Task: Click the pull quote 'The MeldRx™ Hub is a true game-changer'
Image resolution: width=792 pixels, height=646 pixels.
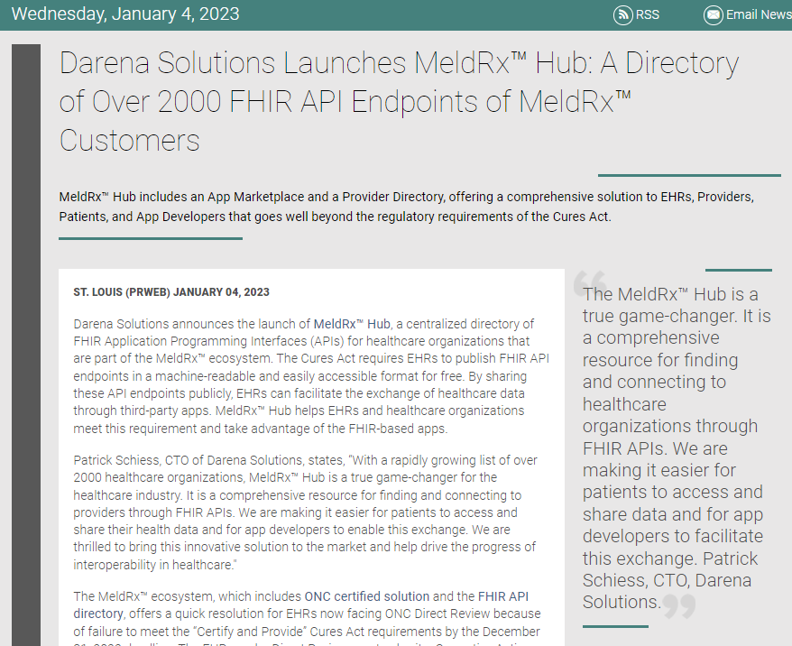Action: [x=677, y=448]
